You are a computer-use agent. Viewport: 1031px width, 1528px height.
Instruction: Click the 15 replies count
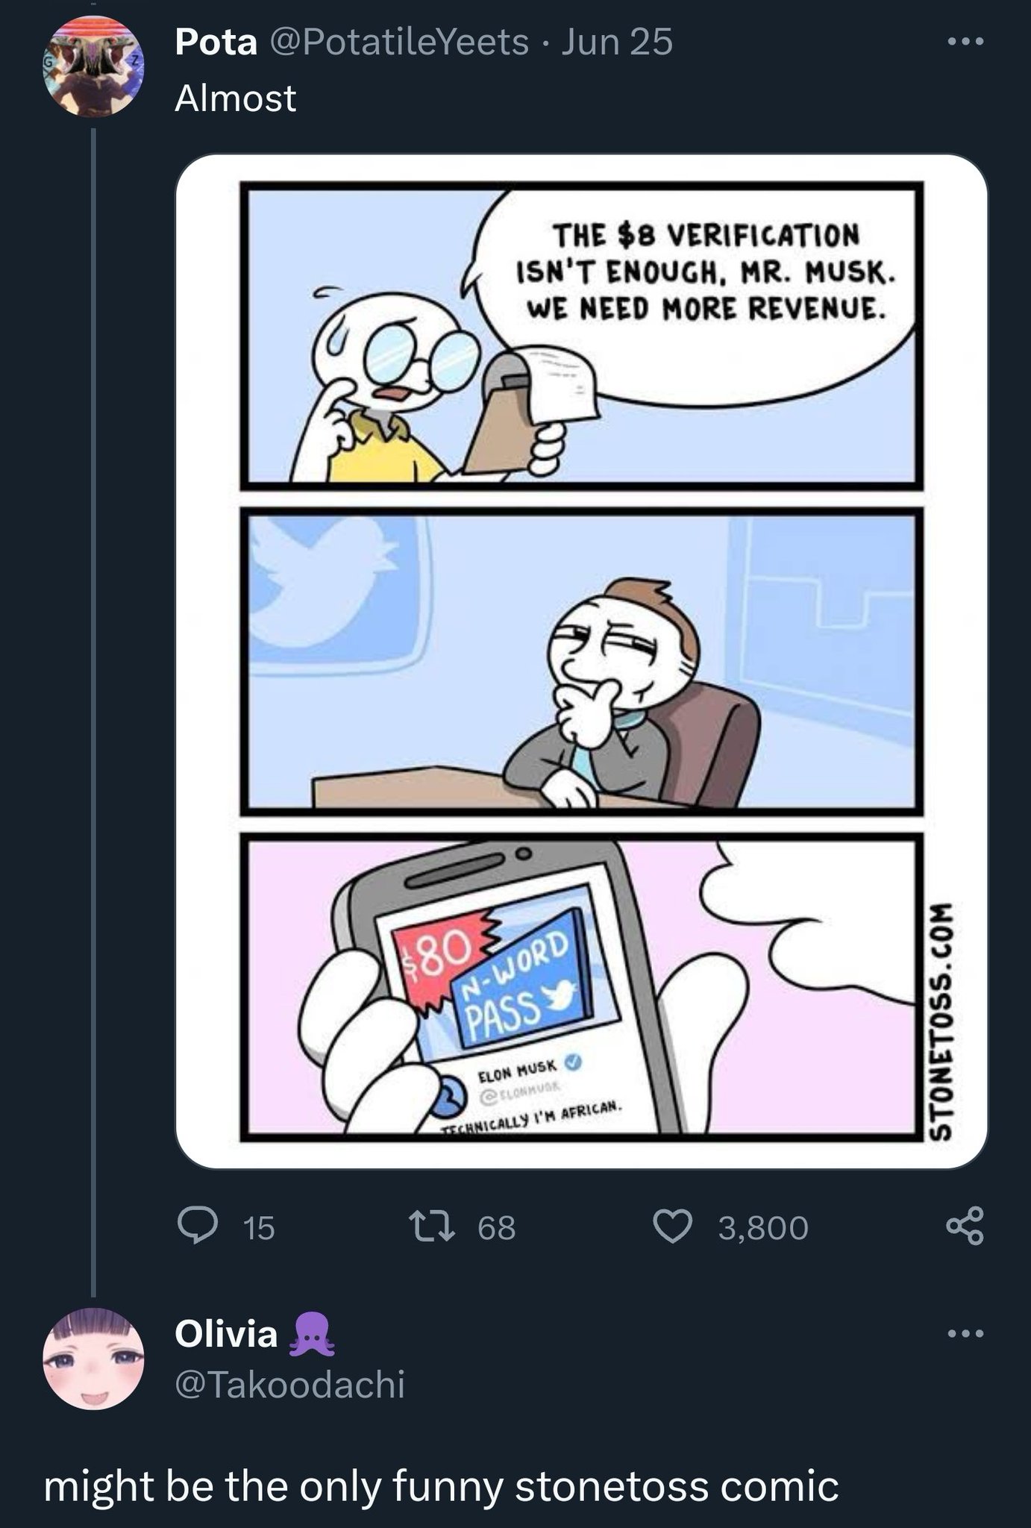click(259, 1228)
